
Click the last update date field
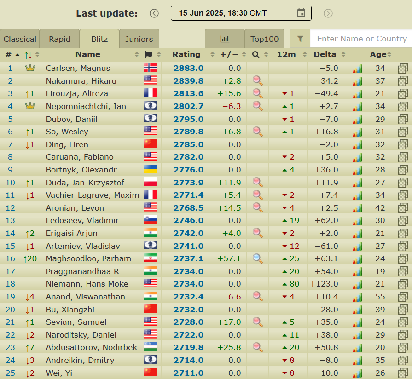point(241,13)
